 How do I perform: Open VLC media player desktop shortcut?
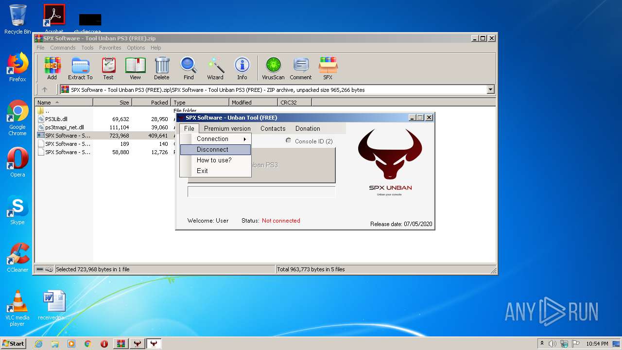17,308
